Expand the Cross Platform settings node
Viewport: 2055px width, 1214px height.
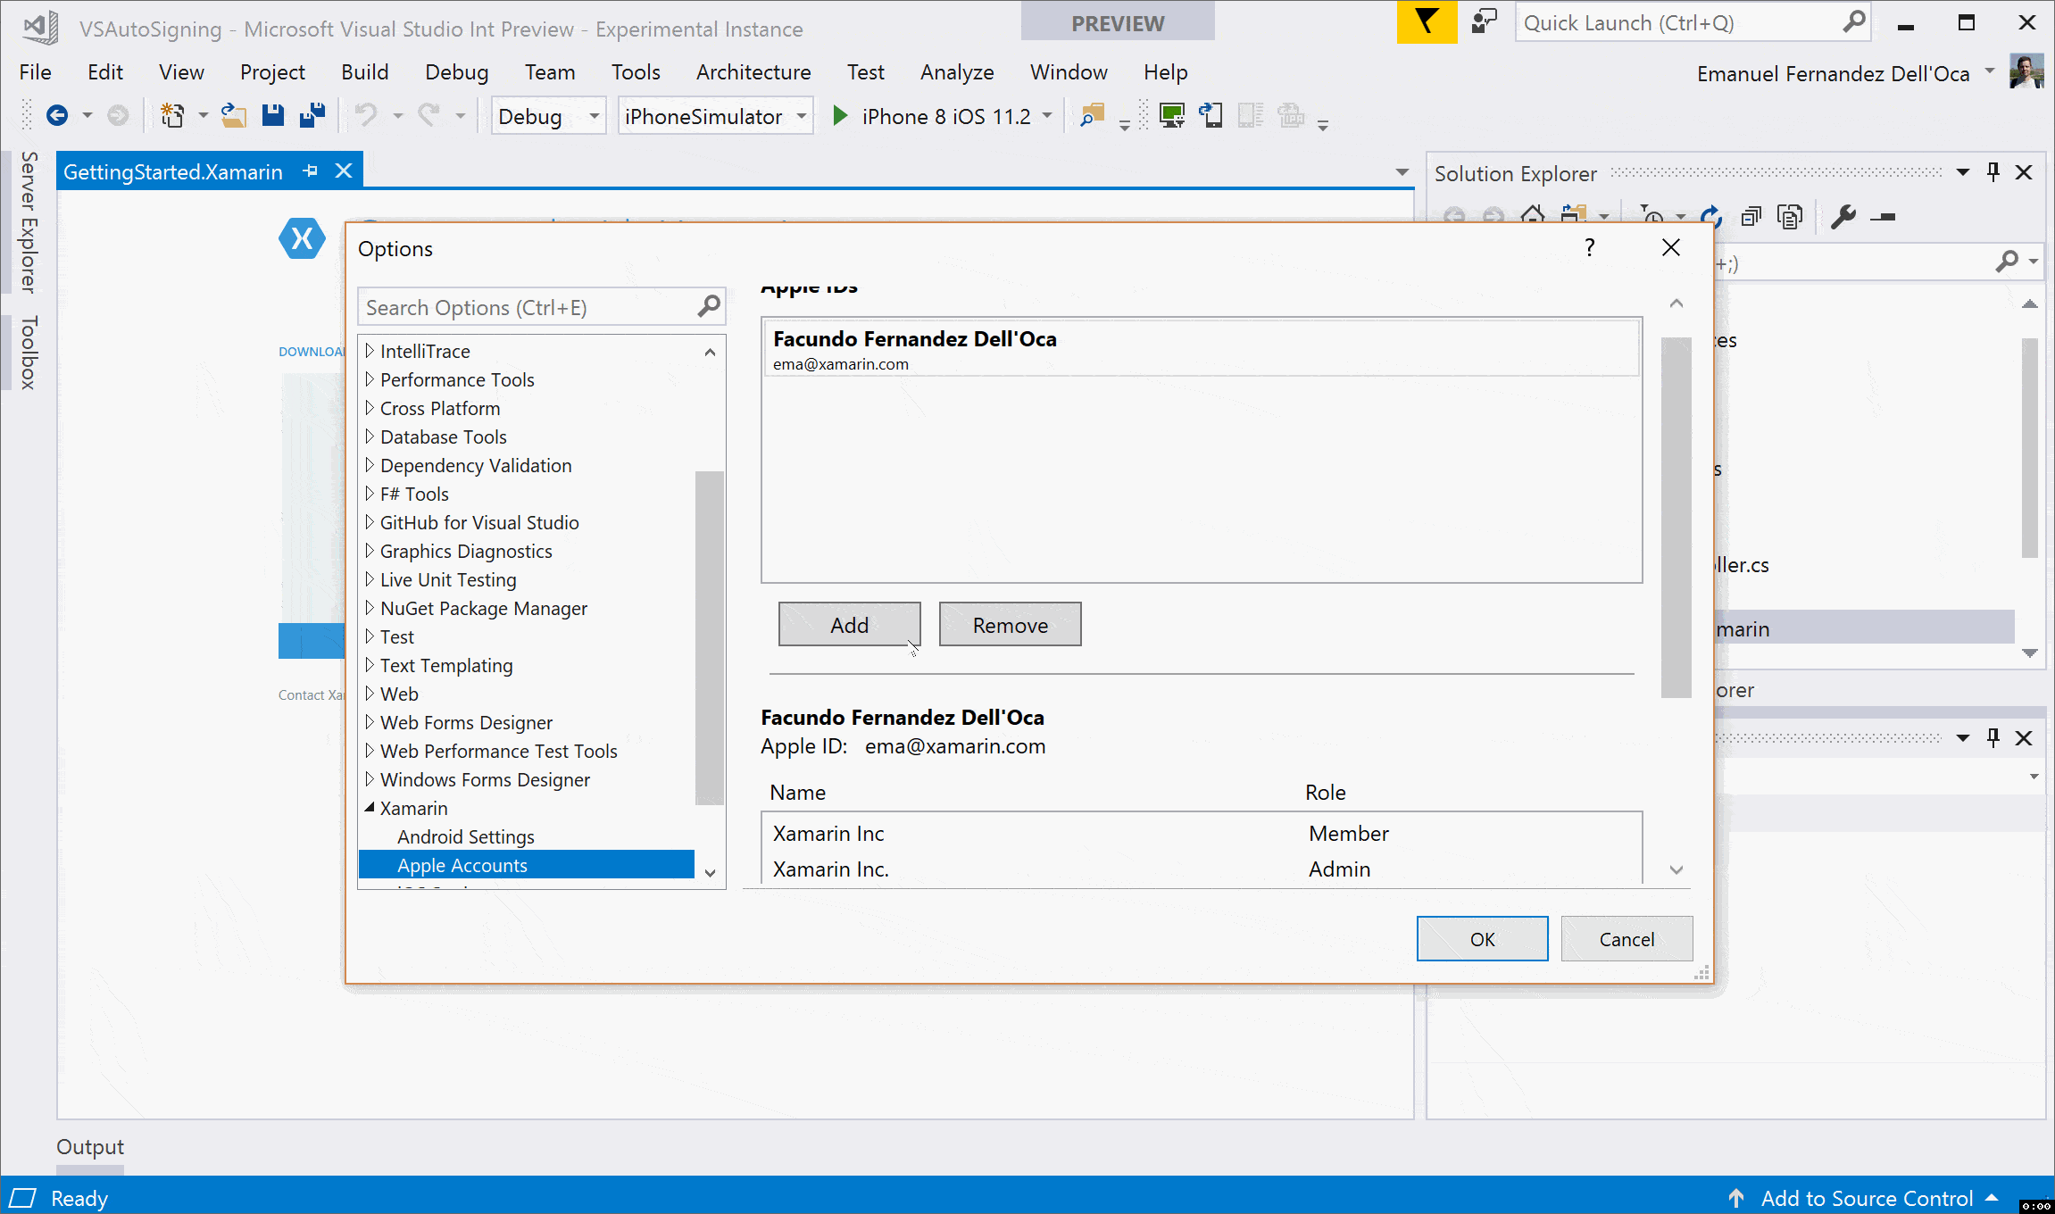point(369,408)
